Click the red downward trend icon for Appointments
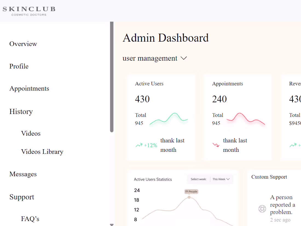 pos(216,145)
